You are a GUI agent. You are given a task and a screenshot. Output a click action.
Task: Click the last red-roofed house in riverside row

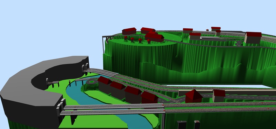[150, 98]
